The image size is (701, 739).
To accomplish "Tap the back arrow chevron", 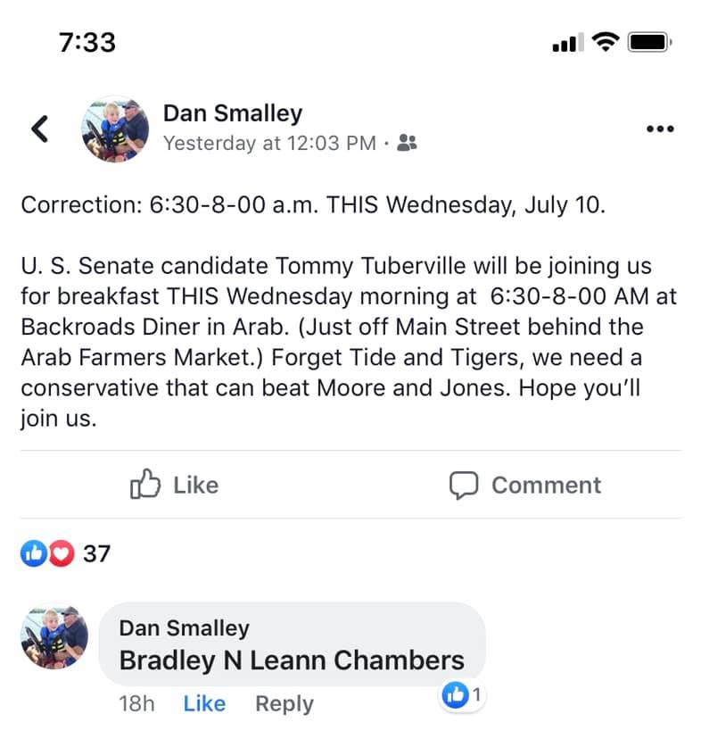I will click(x=40, y=129).
